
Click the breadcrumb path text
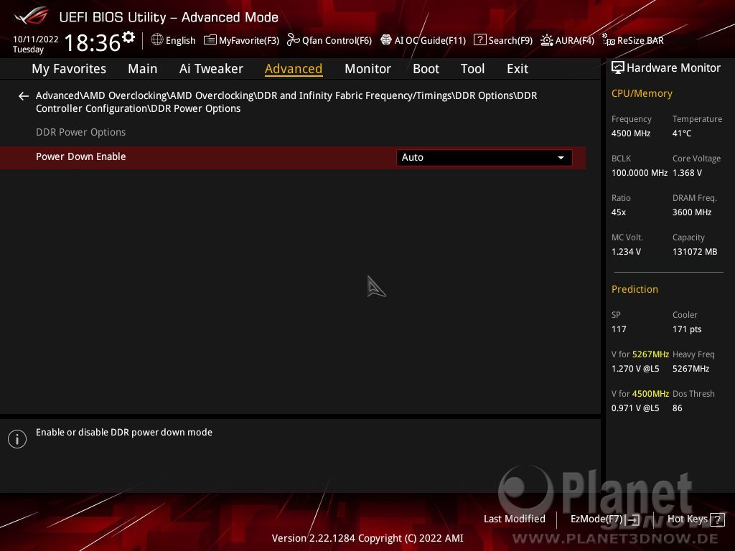[x=286, y=102]
